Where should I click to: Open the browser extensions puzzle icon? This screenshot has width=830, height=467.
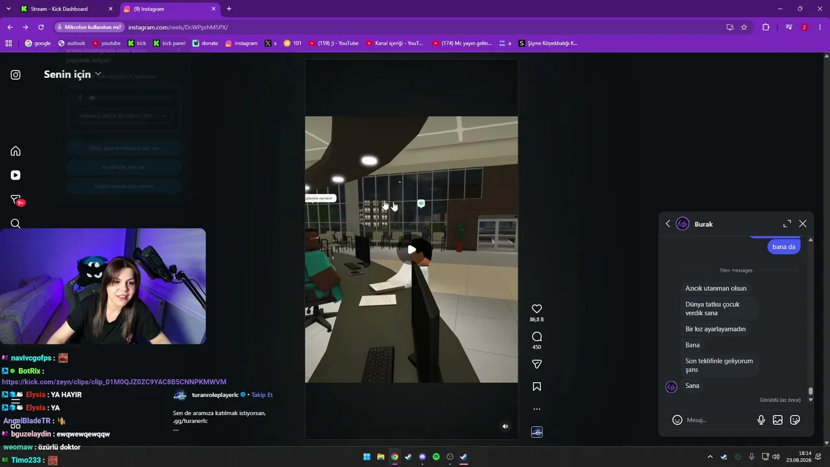tap(766, 27)
